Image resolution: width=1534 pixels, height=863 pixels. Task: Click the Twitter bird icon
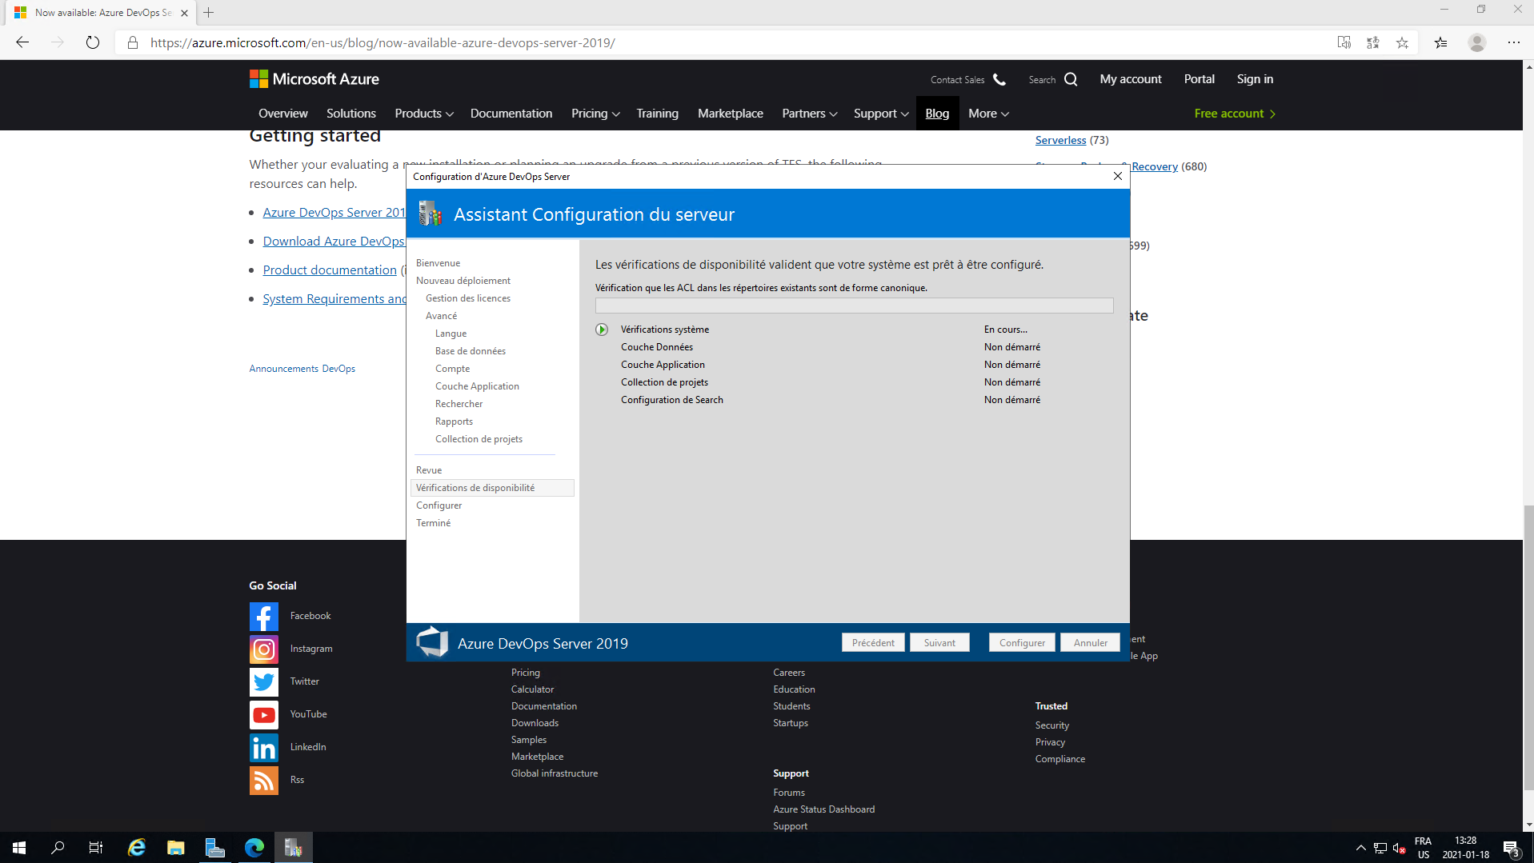(x=263, y=682)
